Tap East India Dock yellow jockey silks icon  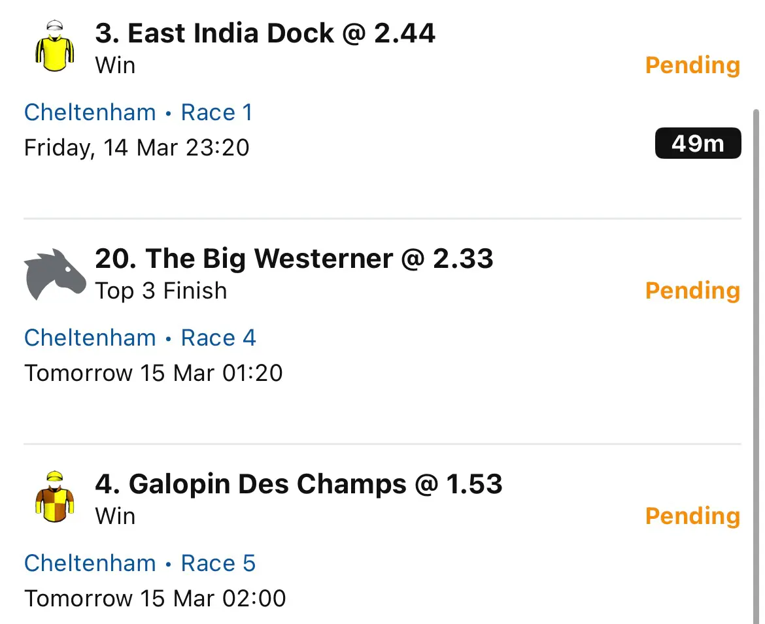(x=55, y=46)
